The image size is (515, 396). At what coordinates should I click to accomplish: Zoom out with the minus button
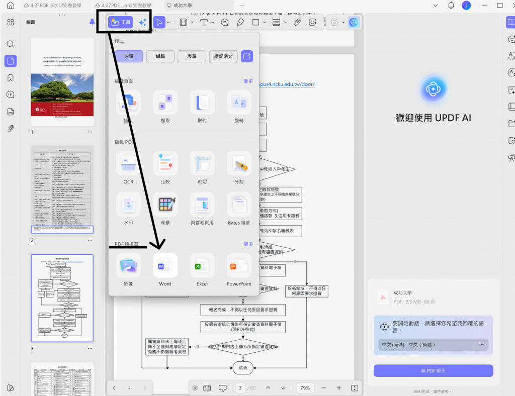click(x=323, y=388)
